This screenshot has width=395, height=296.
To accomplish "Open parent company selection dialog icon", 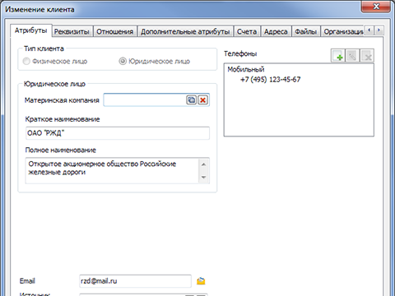I will tap(192, 99).
